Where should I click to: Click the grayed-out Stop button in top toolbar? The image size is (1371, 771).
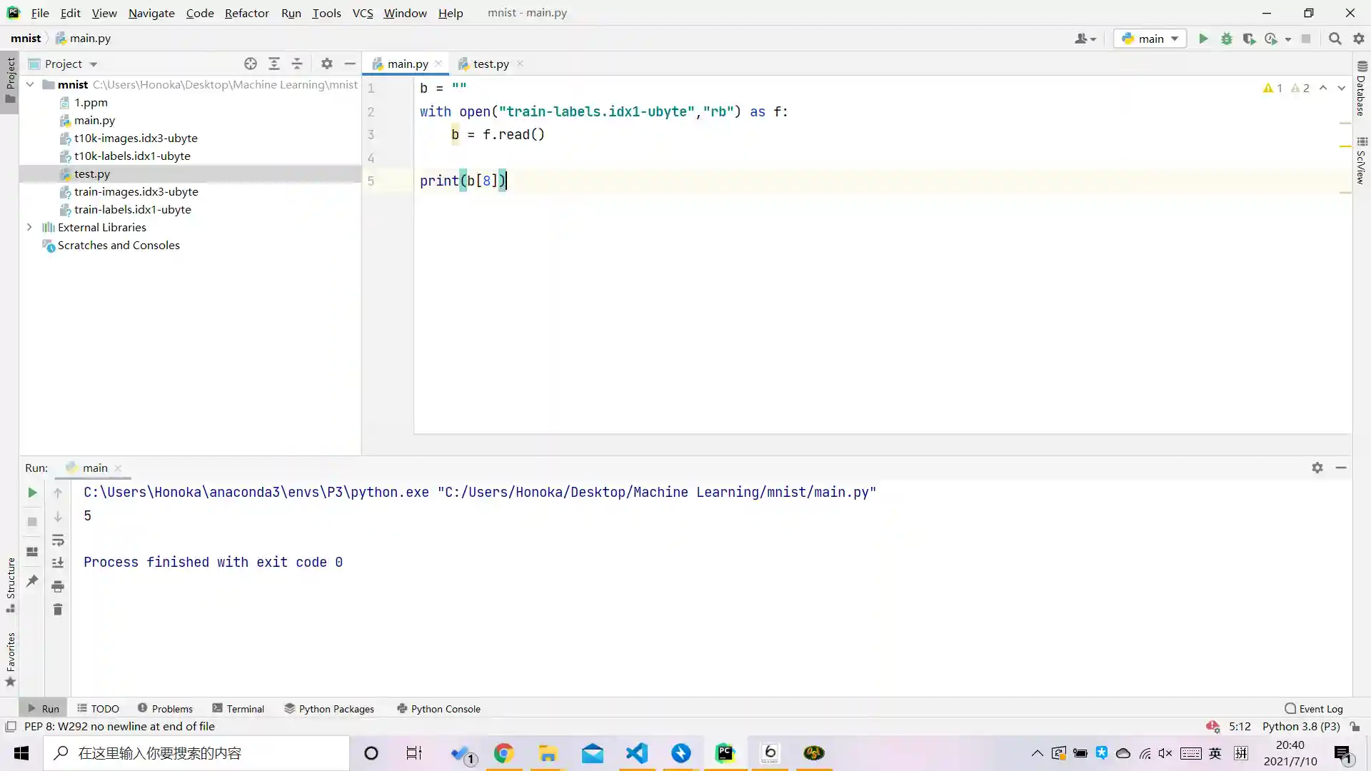[1306, 39]
